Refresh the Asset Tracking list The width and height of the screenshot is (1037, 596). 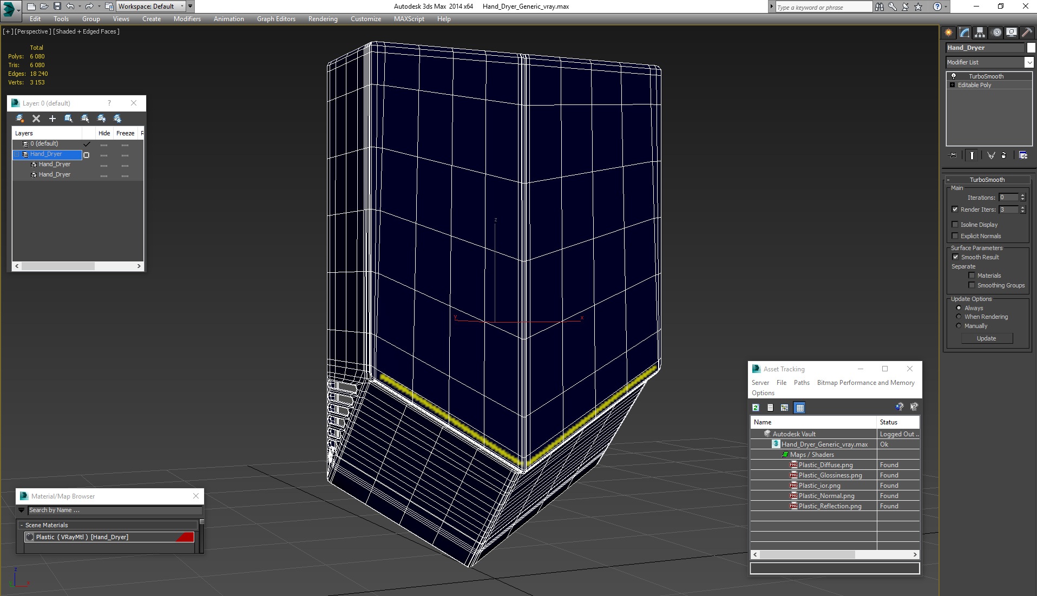tap(756, 408)
